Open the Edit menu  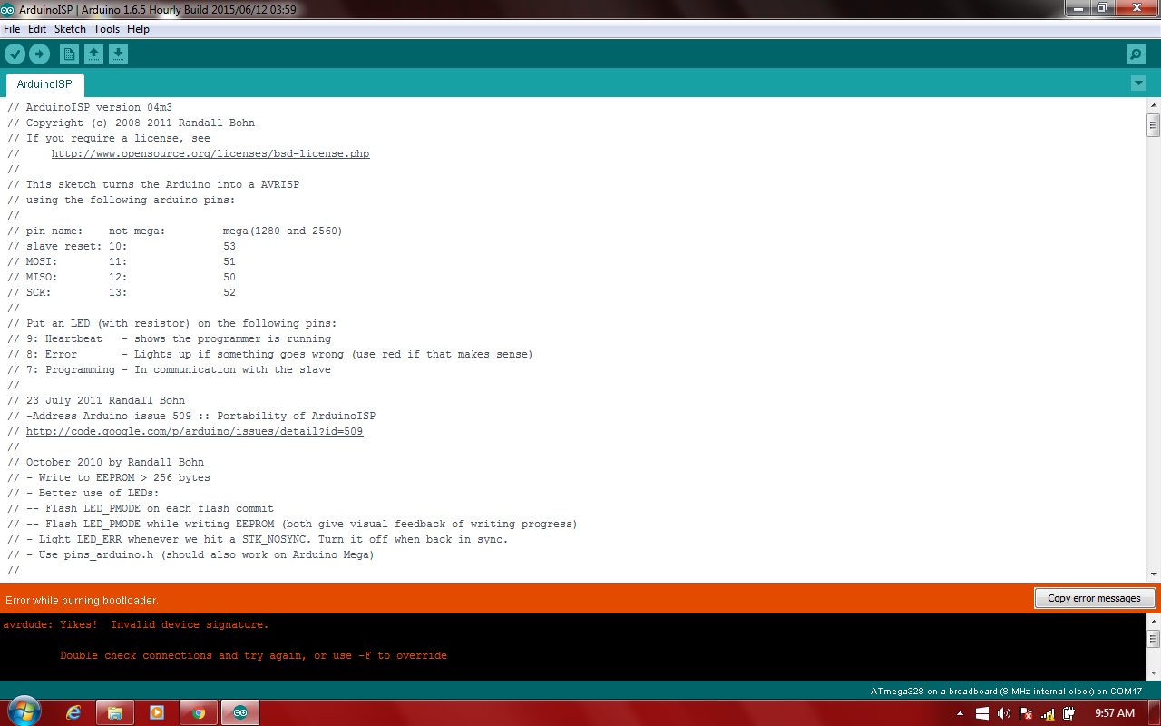pos(37,29)
